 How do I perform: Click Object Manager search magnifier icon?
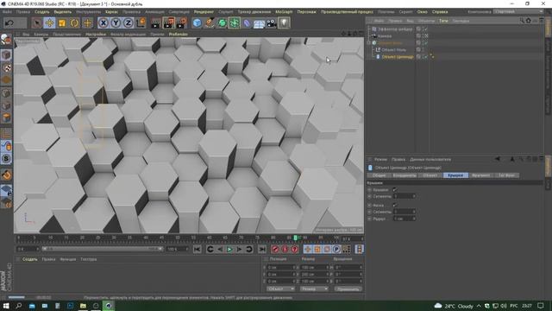tap(522, 21)
